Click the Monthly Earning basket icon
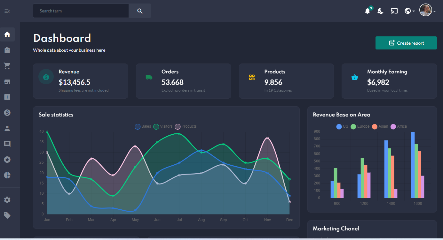Viewport: 443px width, 240px height. (355, 77)
